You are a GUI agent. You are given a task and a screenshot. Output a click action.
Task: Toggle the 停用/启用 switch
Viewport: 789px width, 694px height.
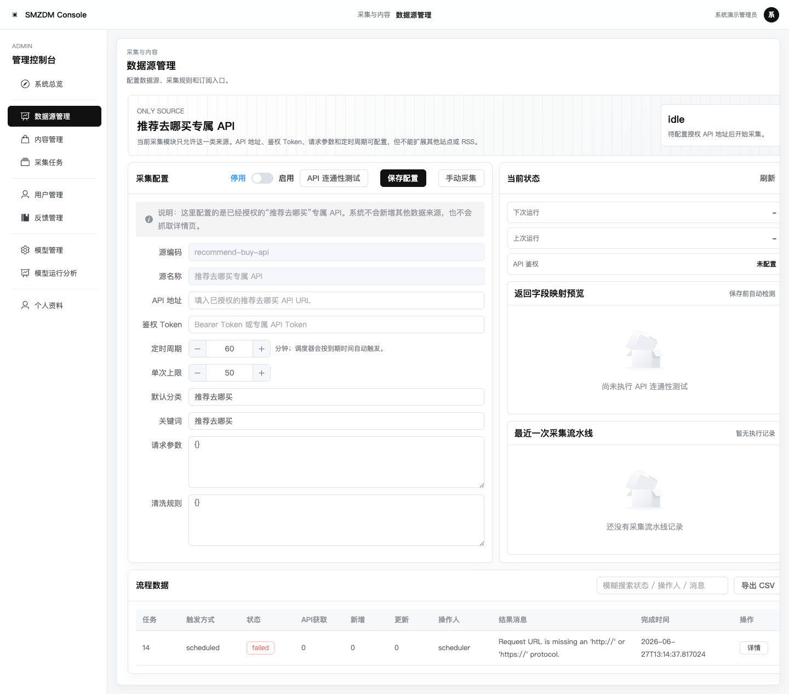262,178
